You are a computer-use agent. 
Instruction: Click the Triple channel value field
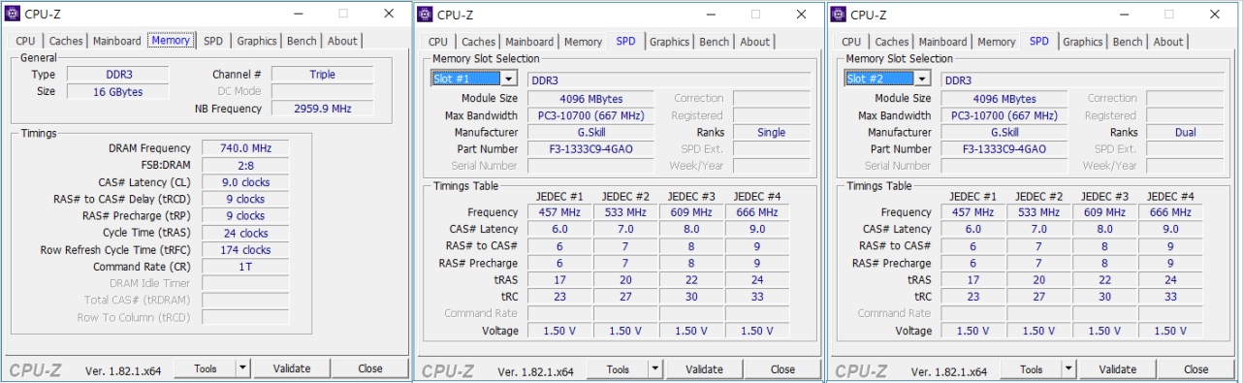[x=322, y=75]
